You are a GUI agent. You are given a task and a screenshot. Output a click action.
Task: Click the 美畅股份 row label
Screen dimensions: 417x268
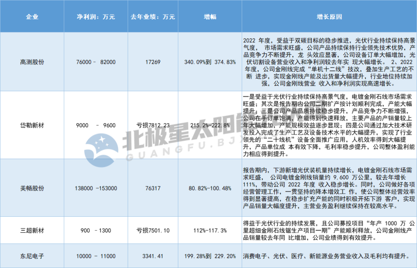click(32, 188)
